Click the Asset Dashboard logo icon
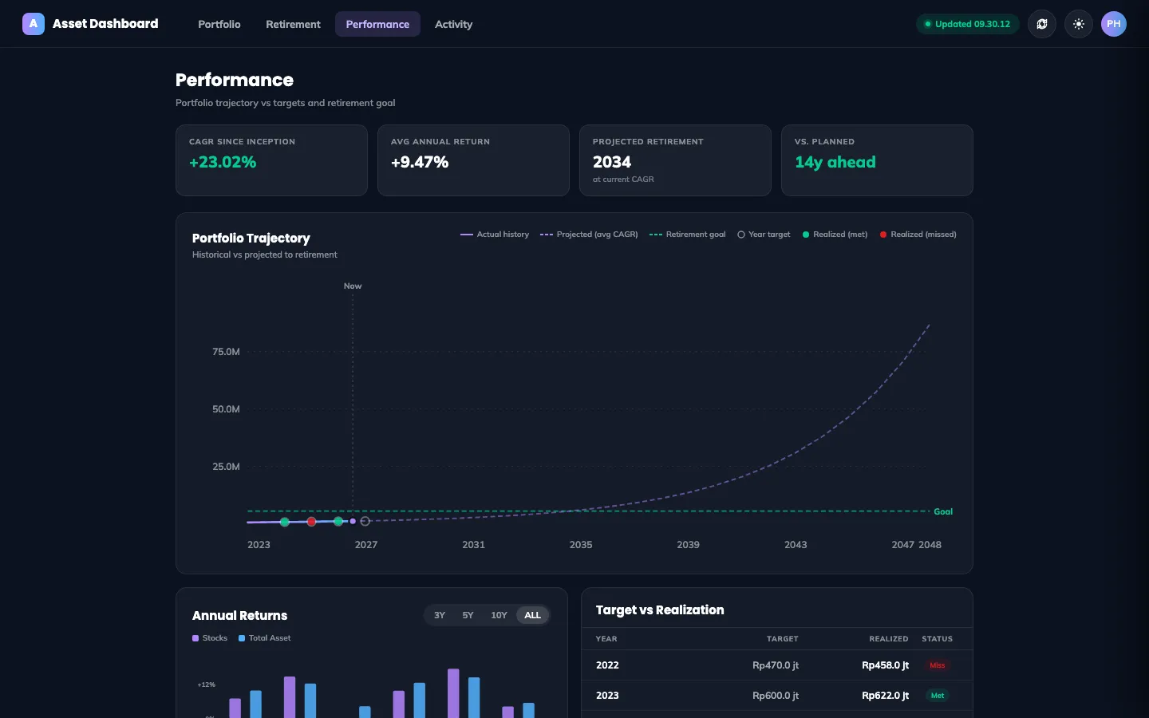 (x=34, y=24)
